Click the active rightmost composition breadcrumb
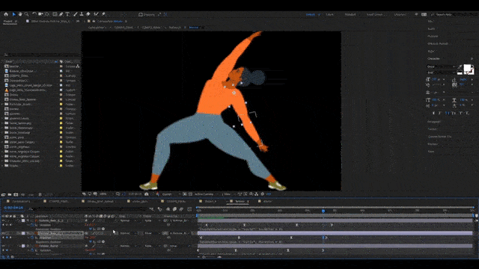 [x=194, y=28]
